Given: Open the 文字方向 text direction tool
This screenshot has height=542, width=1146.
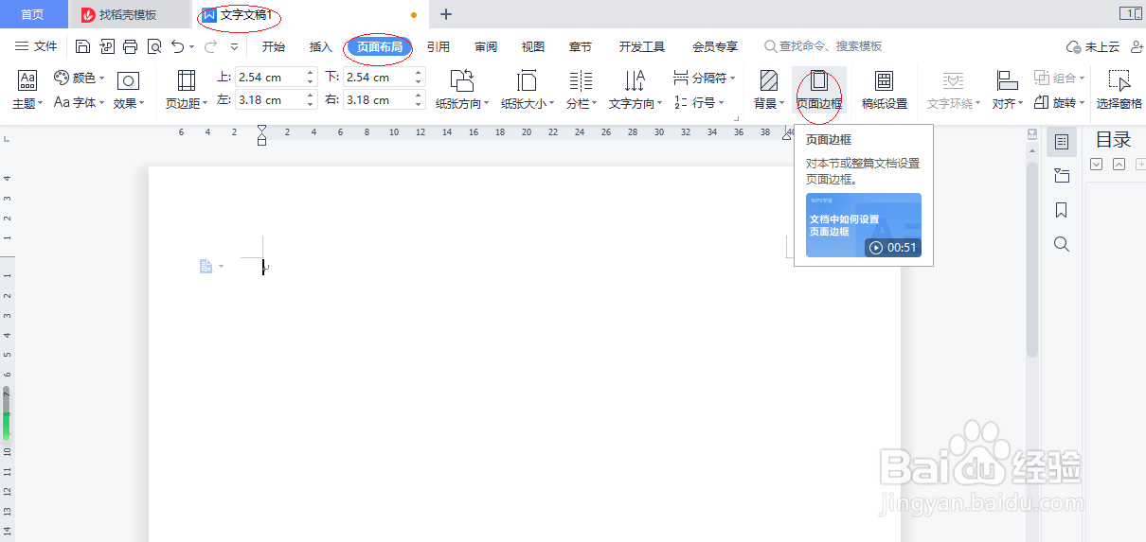Looking at the screenshot, I should click(x=635, y=91).
